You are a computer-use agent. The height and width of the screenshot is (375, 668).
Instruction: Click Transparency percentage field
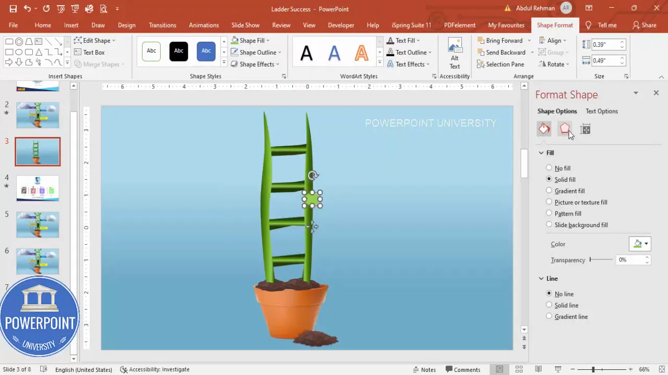click(630, 259)
